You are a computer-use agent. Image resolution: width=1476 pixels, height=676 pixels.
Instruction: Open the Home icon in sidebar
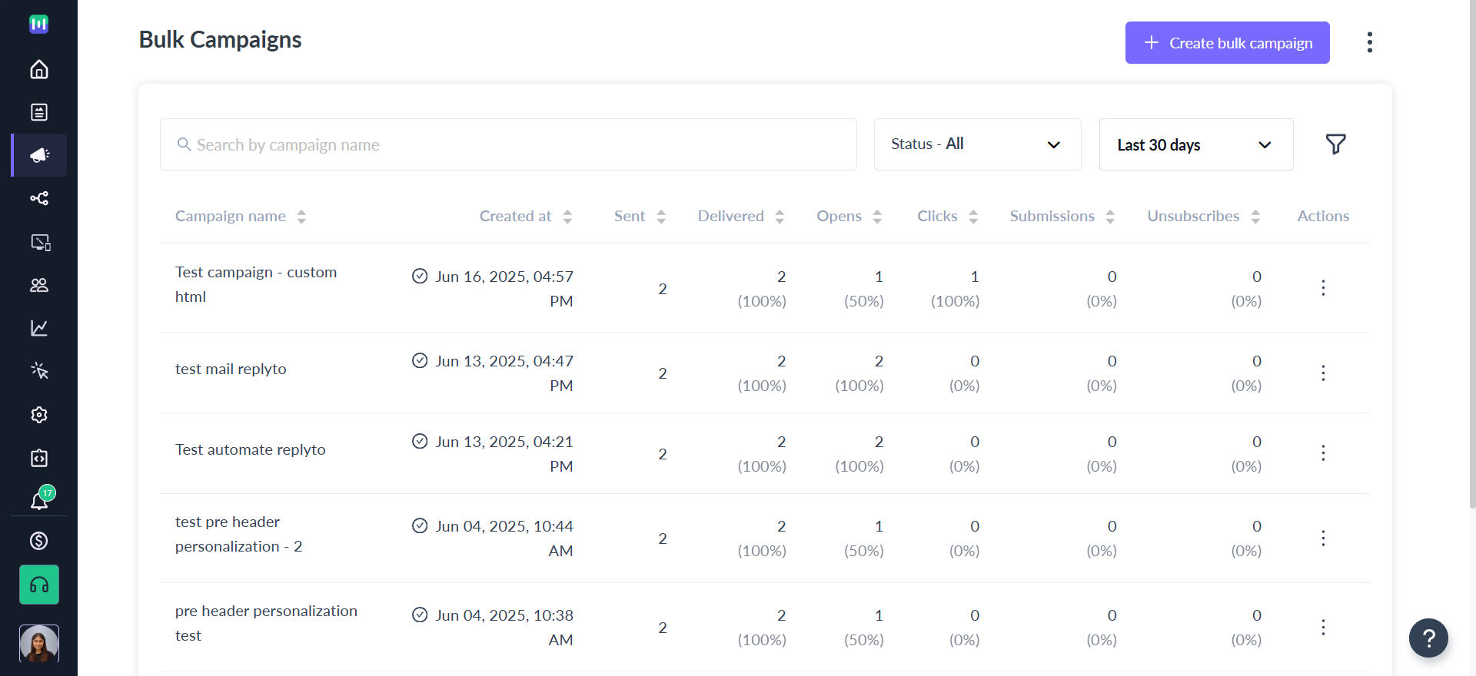39,69
